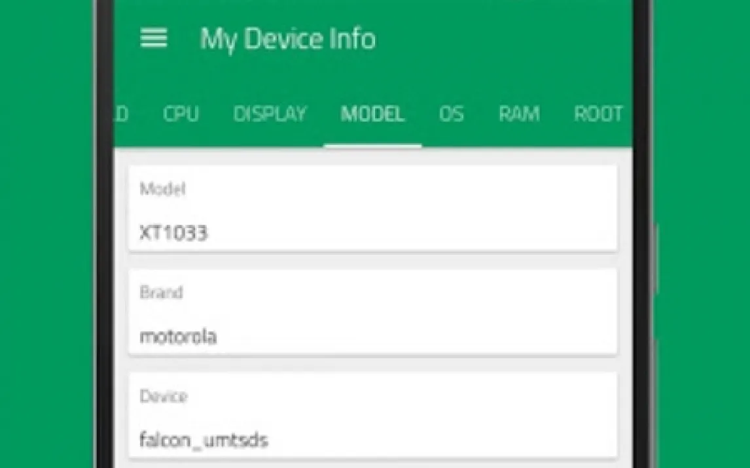Tap the Model card showing XT1033

[372, 209]
